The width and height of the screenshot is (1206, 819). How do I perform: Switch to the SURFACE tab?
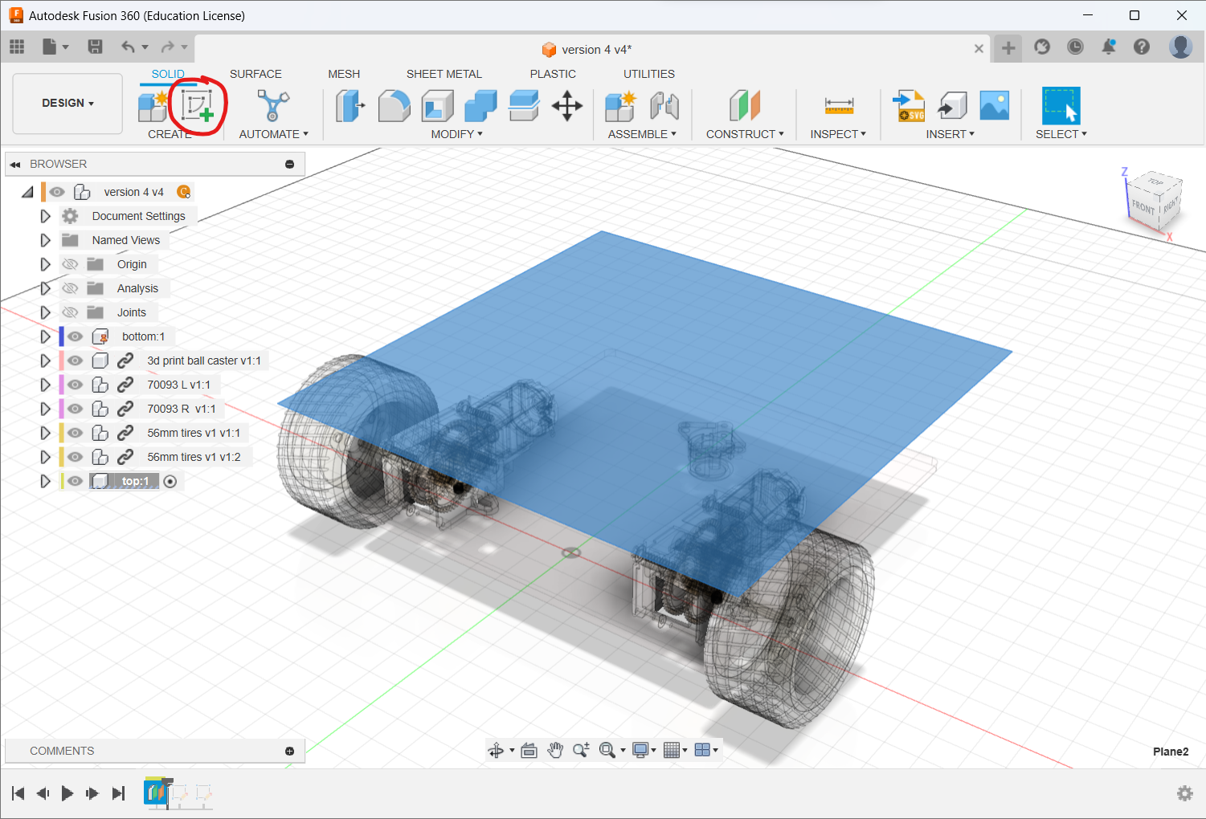point(256,74)
